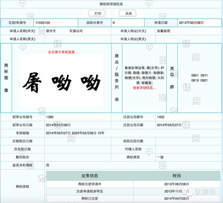Click the 关闭 close button
Image resolution: width=223 pixels, height=203 pixels.
[128, 14]
